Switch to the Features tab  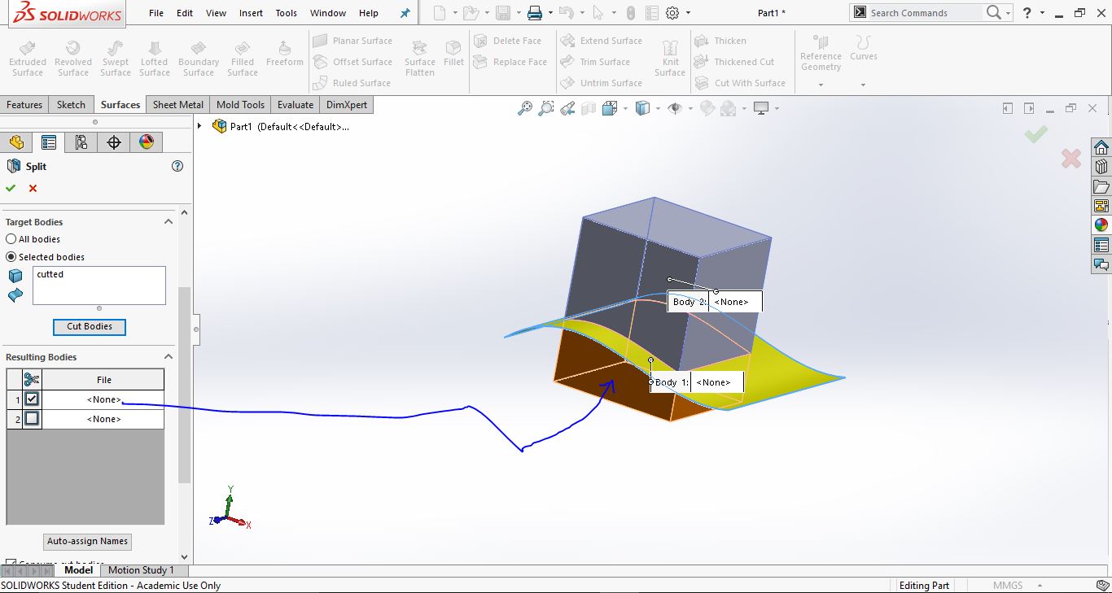point(24,105)
